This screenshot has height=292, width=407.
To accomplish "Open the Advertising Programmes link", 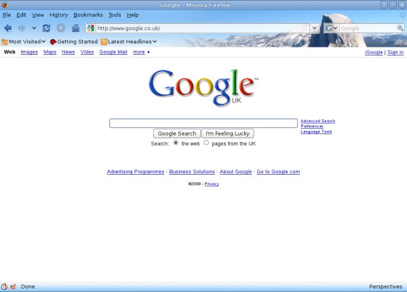I will pos(136,171).
